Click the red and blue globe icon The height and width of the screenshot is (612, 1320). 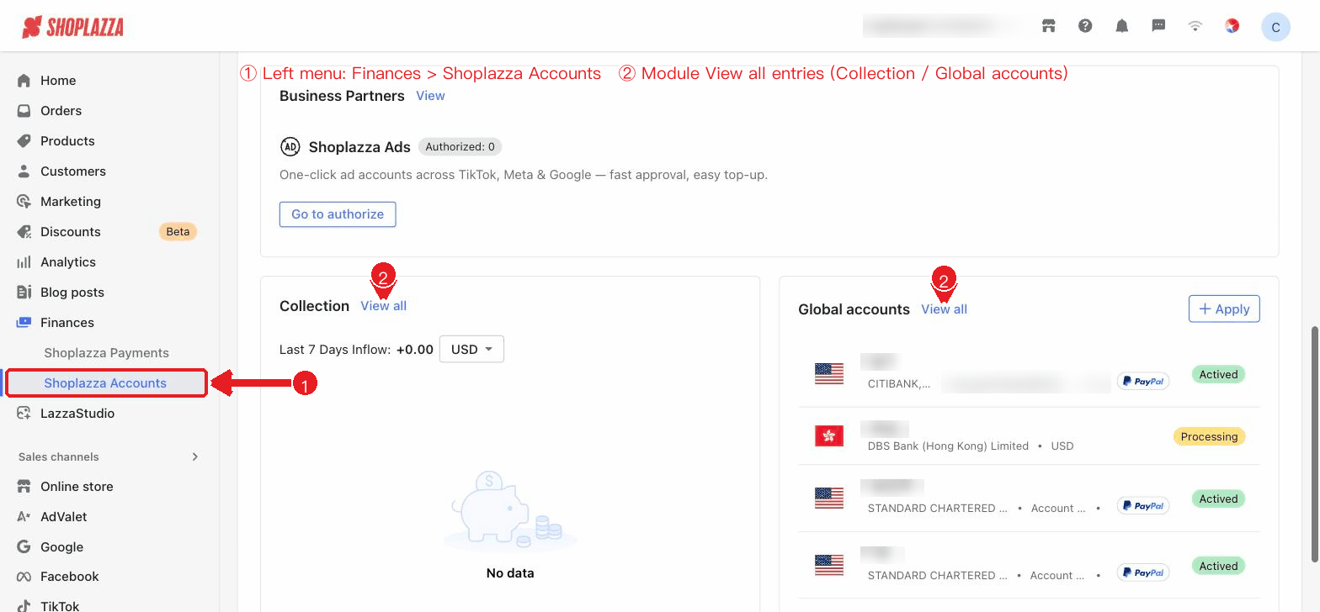point(1232,26)
